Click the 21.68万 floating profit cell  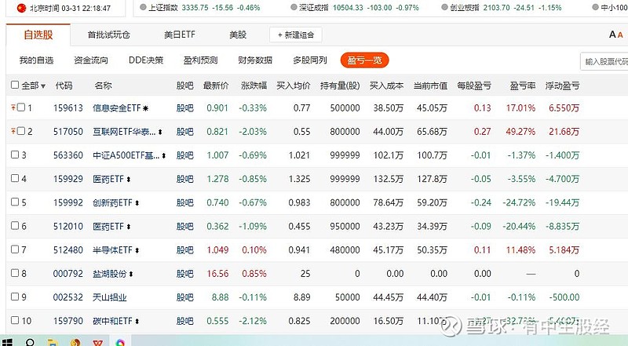coord(564,132)
